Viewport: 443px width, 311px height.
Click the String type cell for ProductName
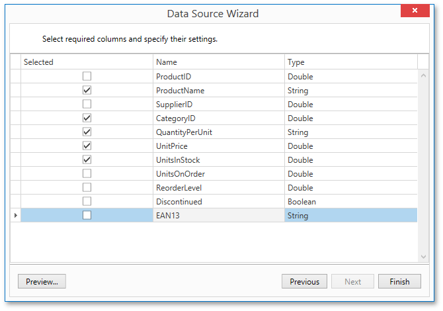(351, 90)
